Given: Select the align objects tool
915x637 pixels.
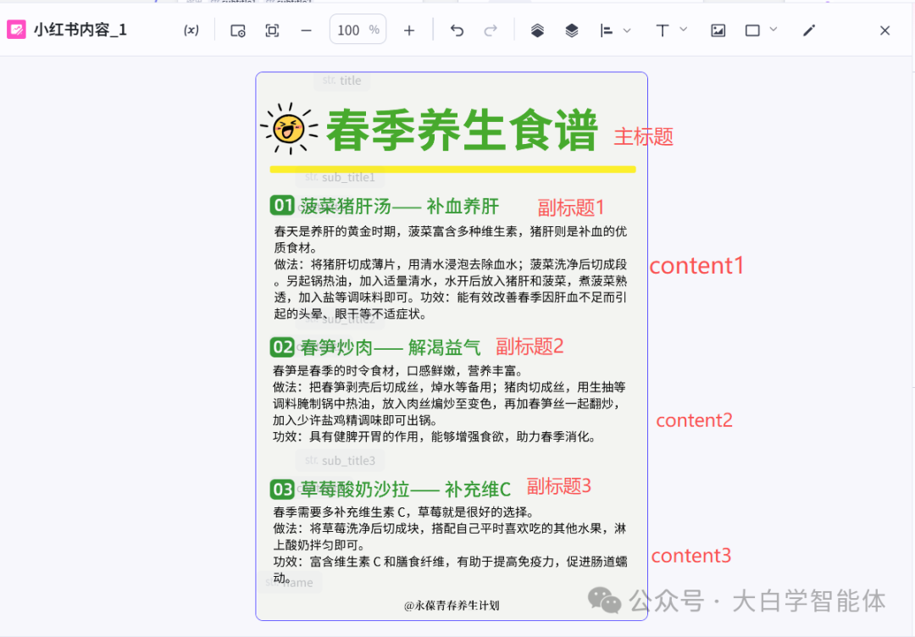Looking at the screenshot, I should pos(607,30).
